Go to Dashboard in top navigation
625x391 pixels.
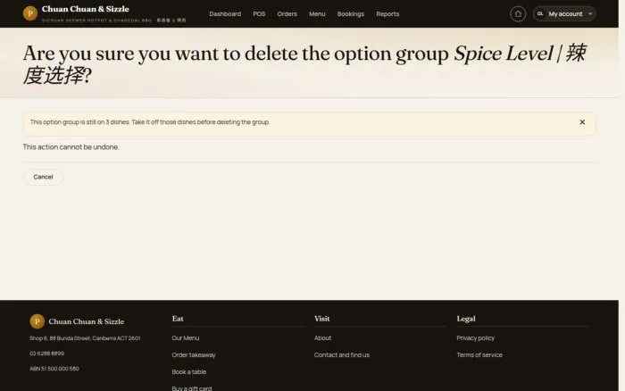[x=225, y=14]
